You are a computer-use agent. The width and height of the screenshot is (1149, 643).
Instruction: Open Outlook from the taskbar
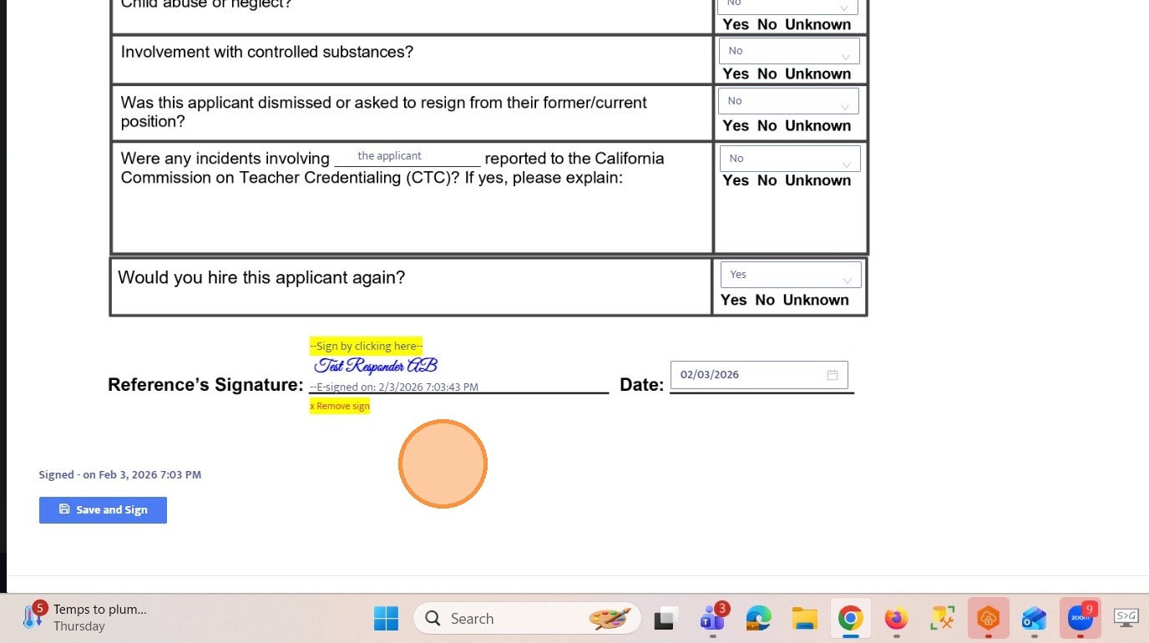[1034, 619]
